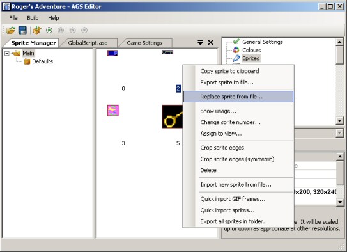
Task: Select sprite 0 blue thumbnail
Action: coord(112,53)
